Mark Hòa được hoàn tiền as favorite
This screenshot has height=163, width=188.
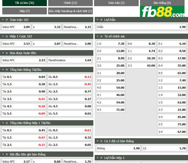[x=7, y=53]
